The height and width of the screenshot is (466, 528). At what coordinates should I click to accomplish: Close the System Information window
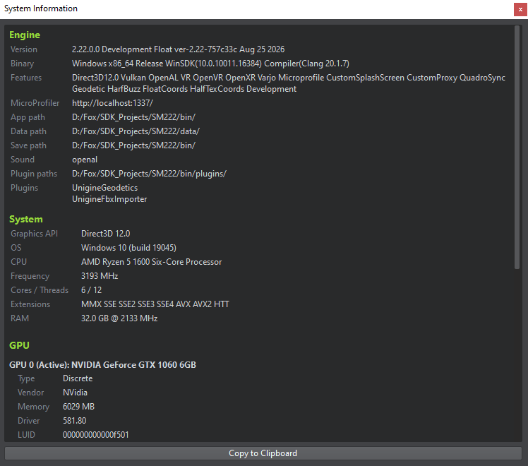[x=520, y=9]
